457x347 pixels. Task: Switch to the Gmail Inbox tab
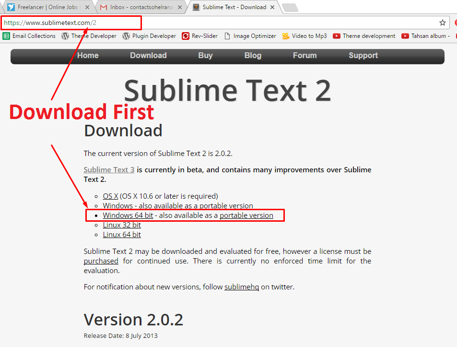(141, 7)
